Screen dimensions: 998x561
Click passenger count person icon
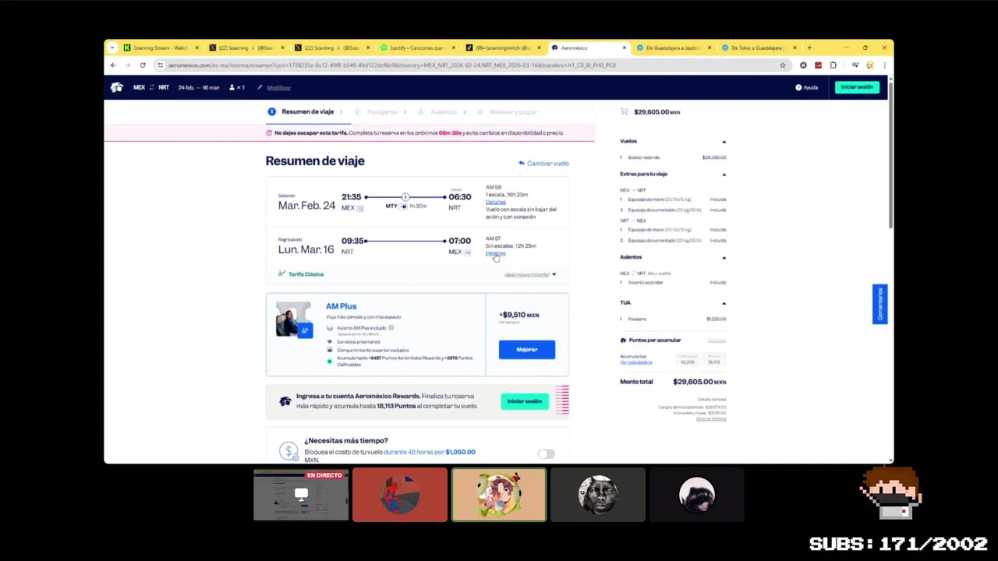[232, 87]
